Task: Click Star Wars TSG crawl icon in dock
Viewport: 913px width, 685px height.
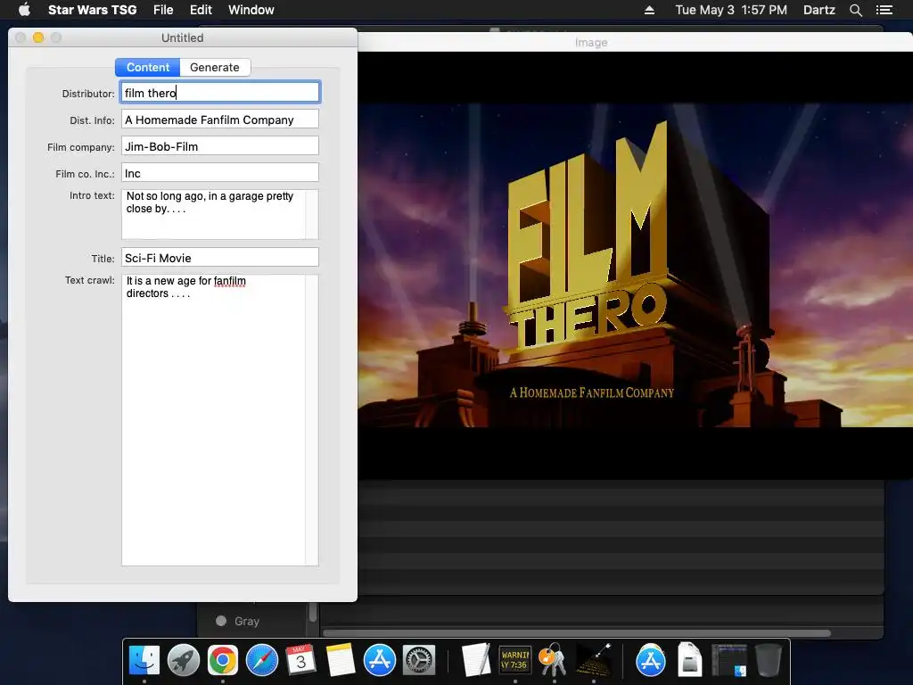Action: point(593,660)
